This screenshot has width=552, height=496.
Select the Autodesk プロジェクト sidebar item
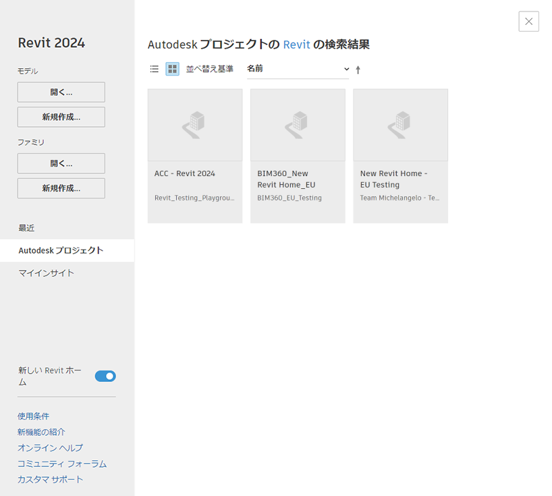(67, 250)
